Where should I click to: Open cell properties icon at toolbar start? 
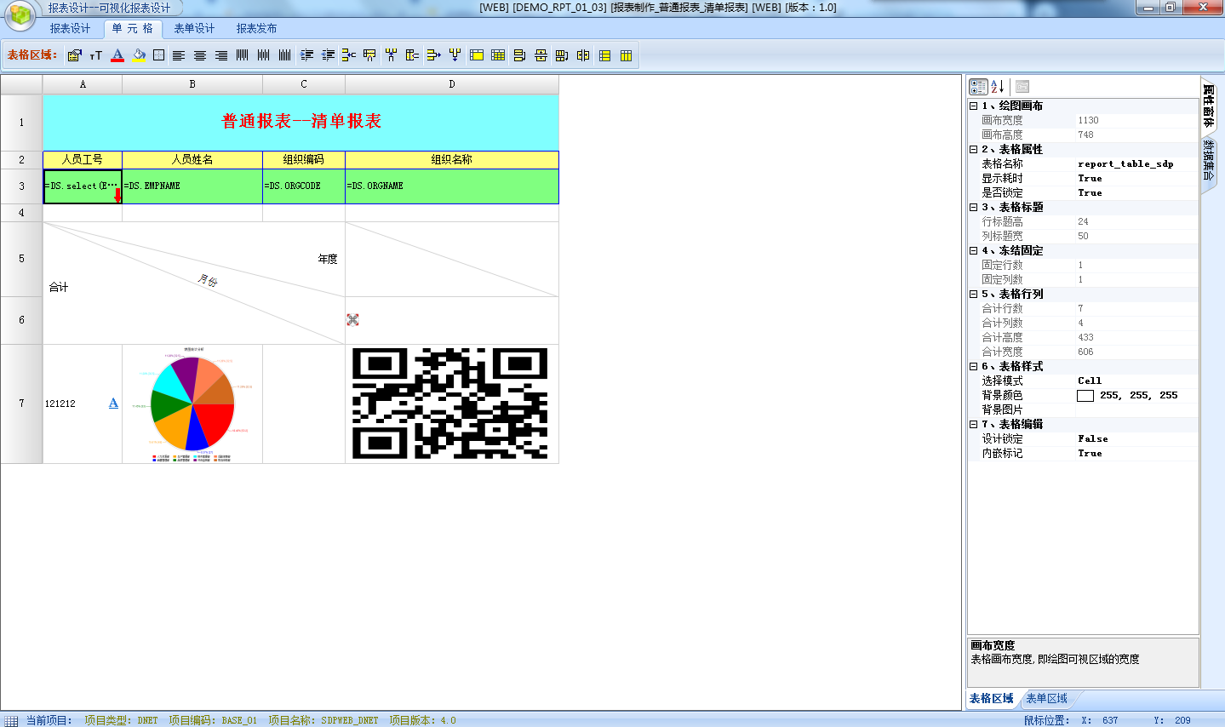pyautogui.click(x=75, y=55)
